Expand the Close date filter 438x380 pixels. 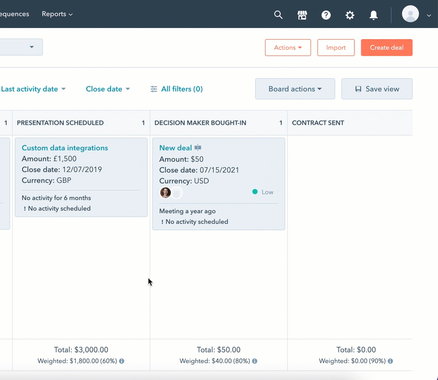point(107,89)
